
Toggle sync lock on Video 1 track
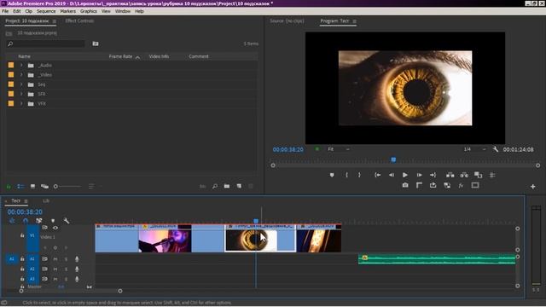click(44, 228)
